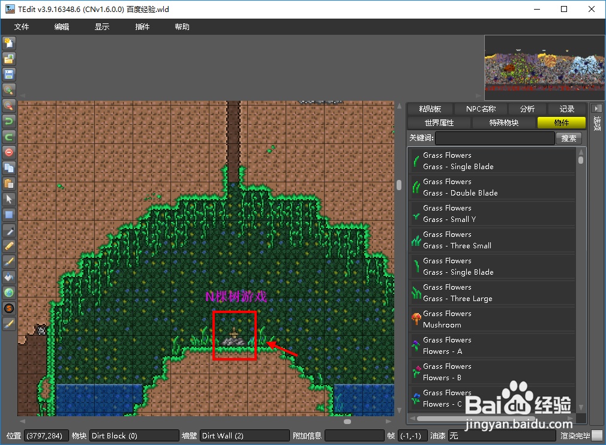Click the 物块 Dirt Block (0) field
Image resolution: width=606 pixels, height=445 pixels.
click(x=134, y=436)
